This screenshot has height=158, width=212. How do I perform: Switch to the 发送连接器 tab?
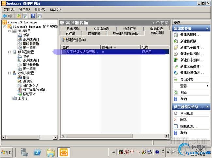point(101,29)
